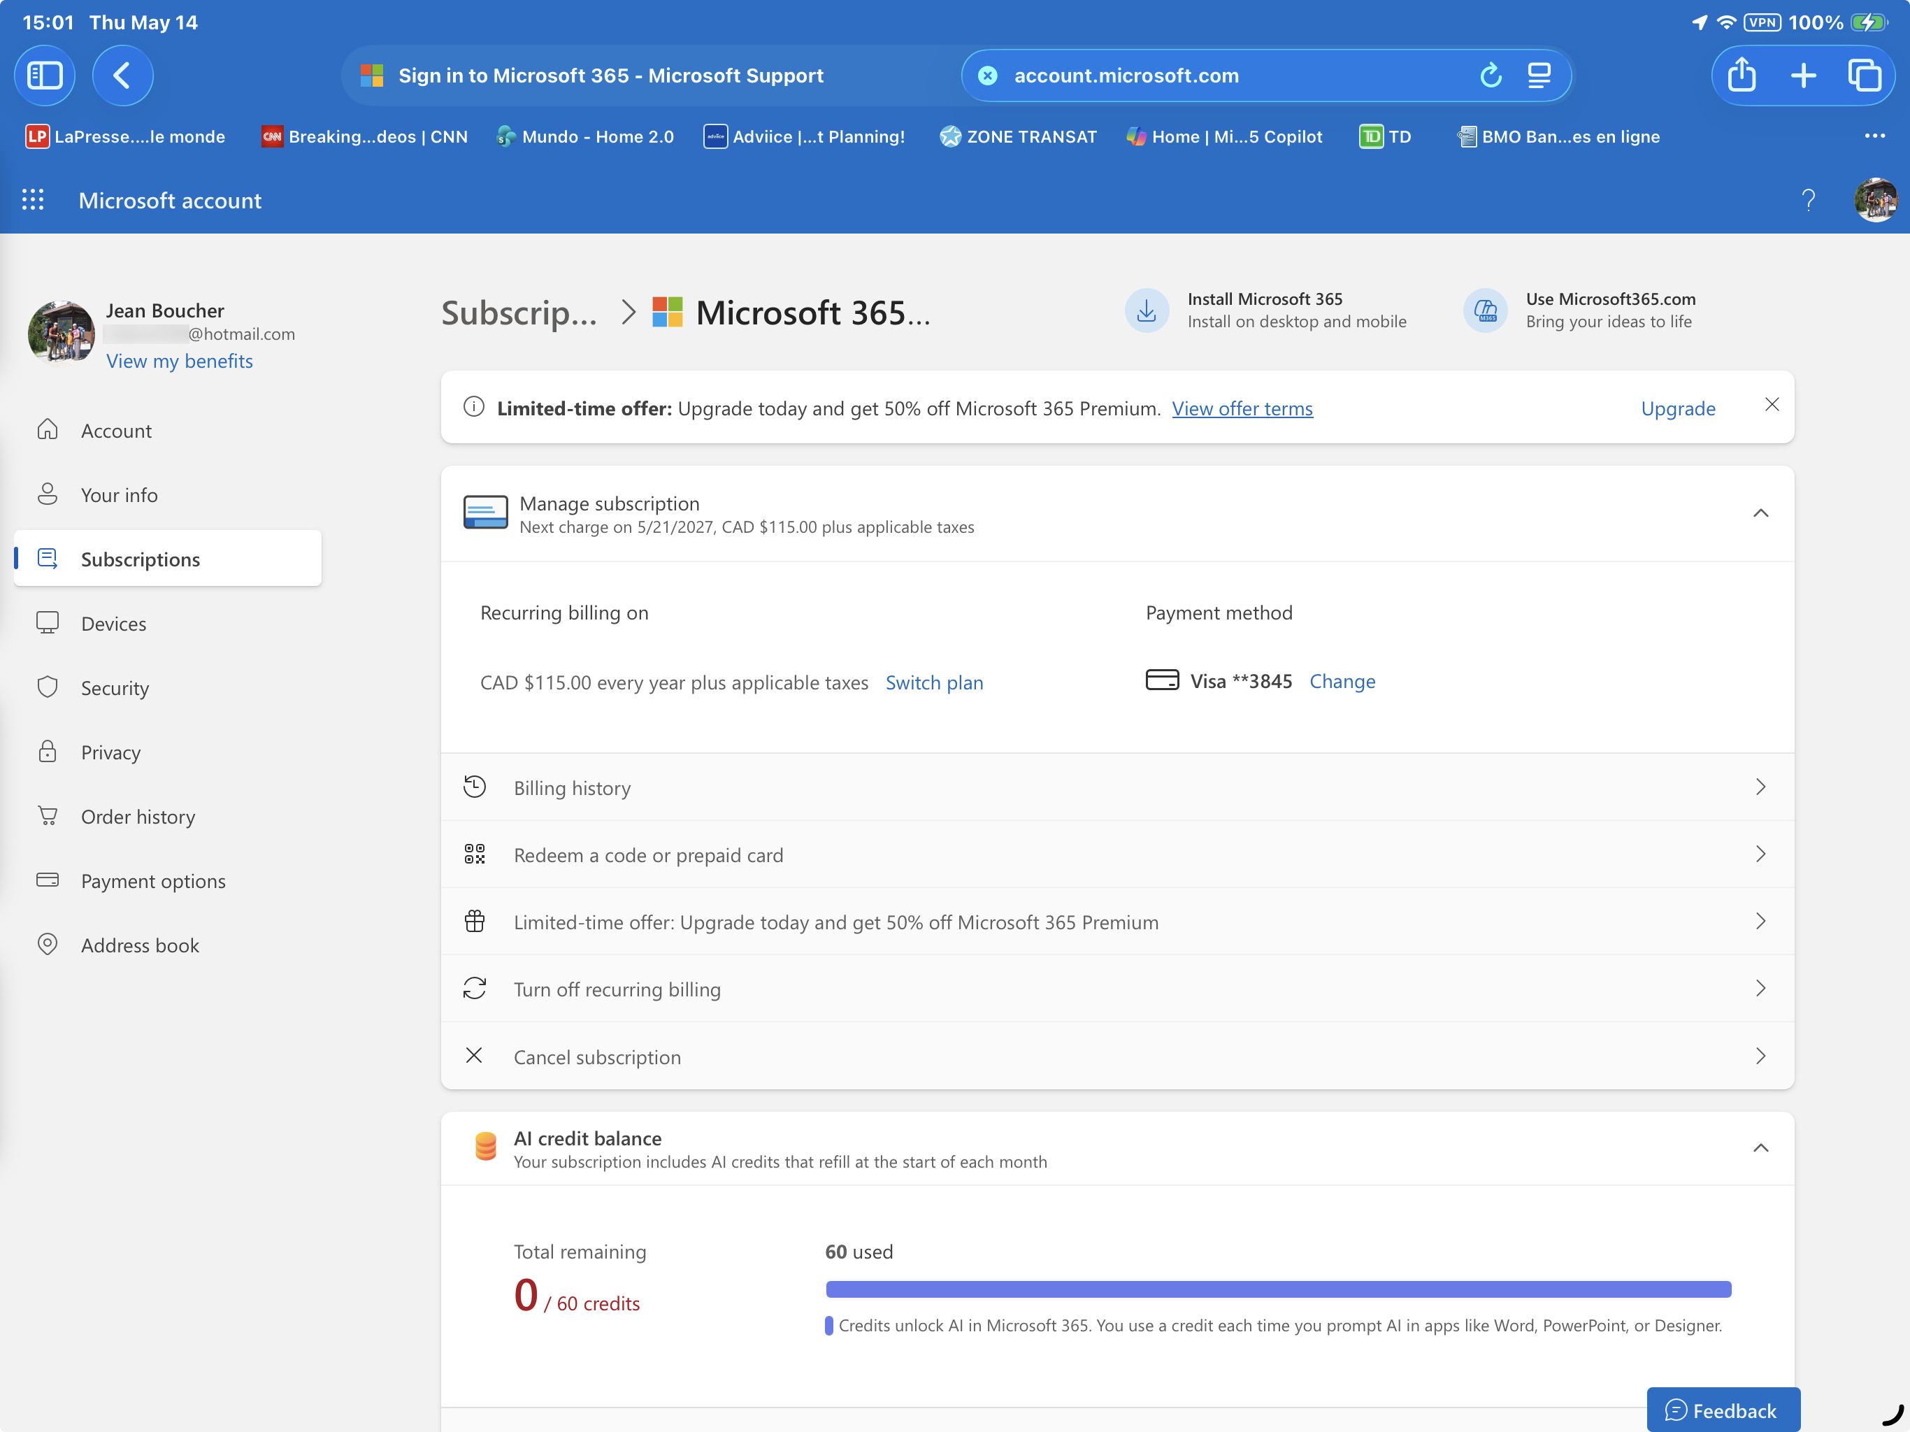This screenshot has height=1432, width=1910.
Task: Select Your info in the left sidebar
Action: click(168, 495)
